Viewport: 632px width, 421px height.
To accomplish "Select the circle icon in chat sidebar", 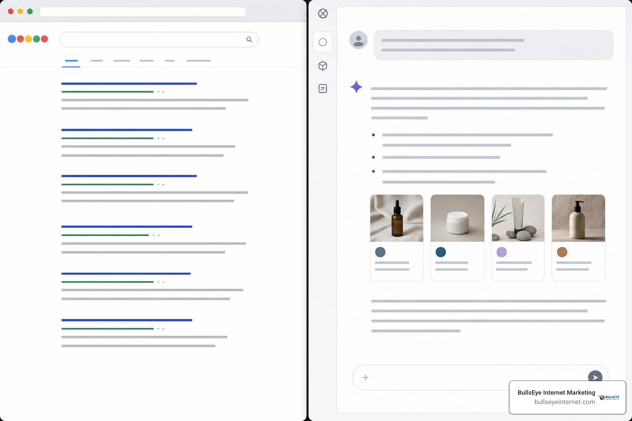I will click(323, 42).
